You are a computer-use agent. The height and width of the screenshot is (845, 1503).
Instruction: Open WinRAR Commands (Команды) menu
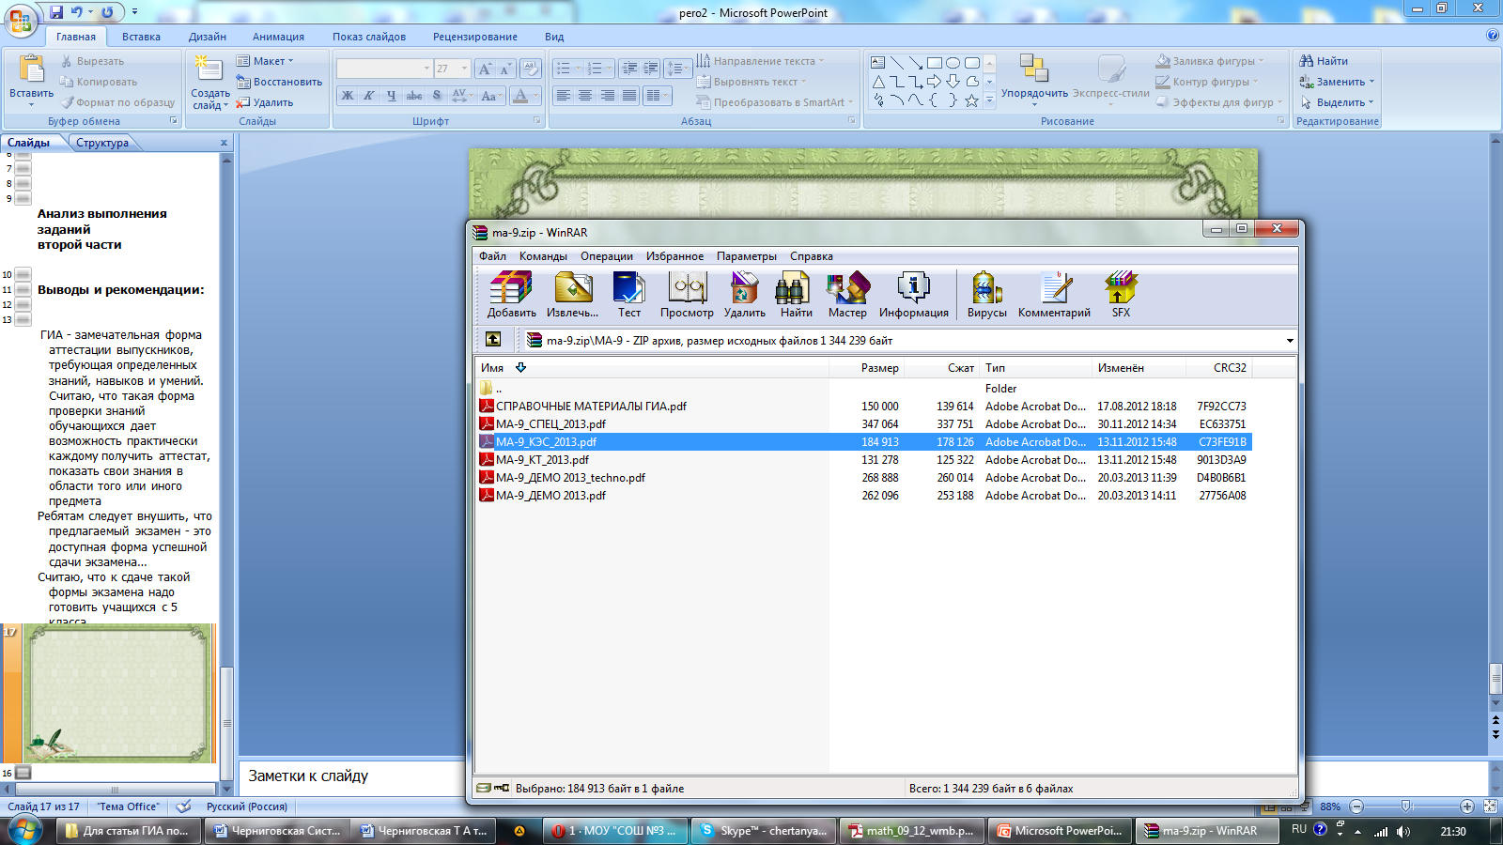pyautogui.click(x=543, y=256)
